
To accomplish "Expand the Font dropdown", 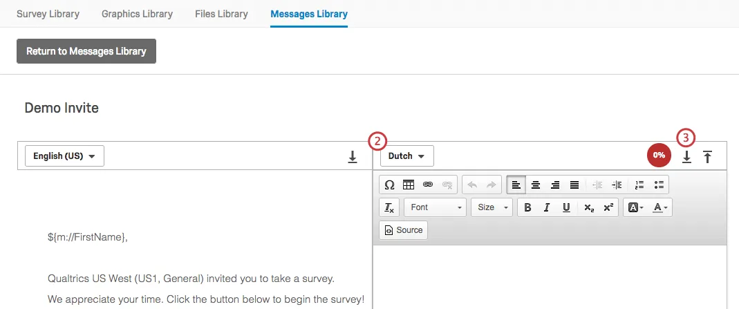I will [x=435, y=207].
